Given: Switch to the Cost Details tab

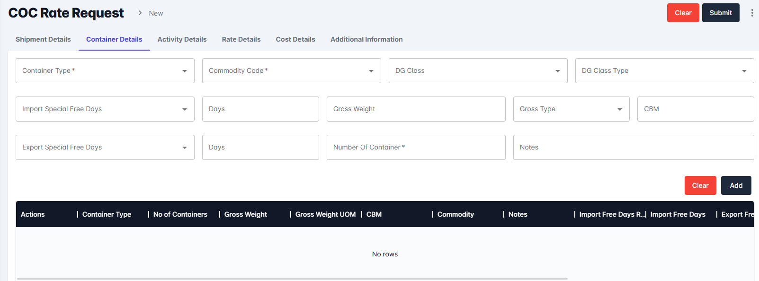Looking at the screenshot, I should click(295, 39).
